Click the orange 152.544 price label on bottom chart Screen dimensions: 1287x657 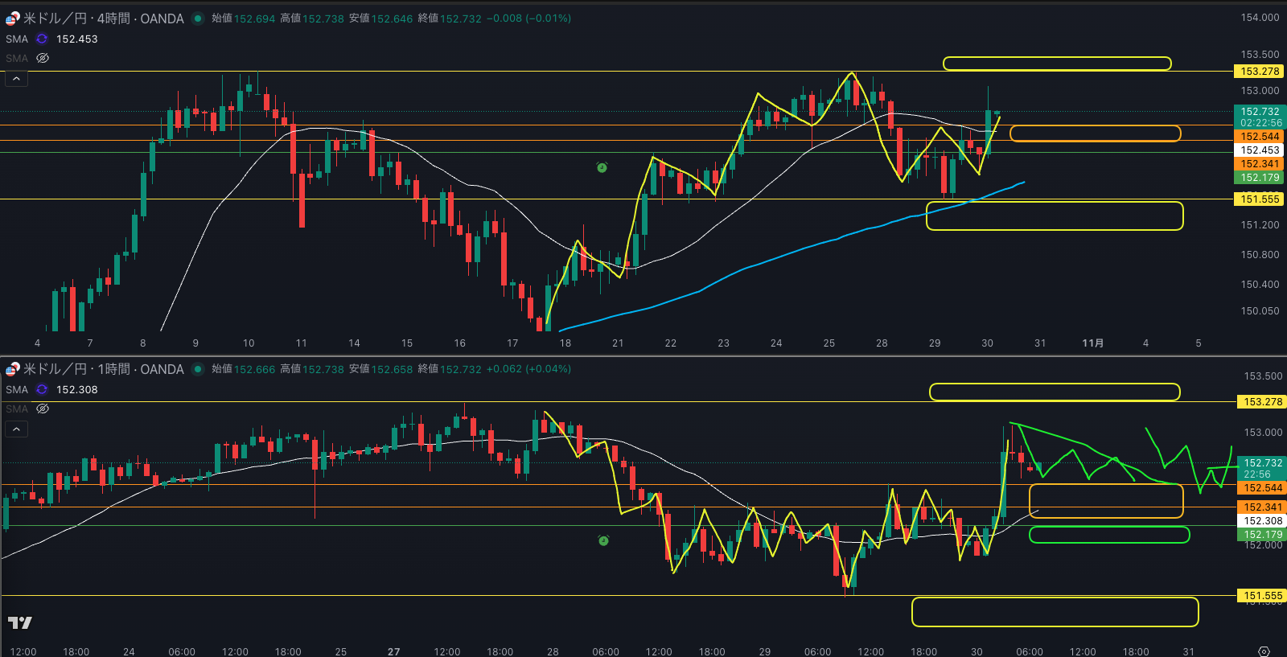pos(1262,488)
